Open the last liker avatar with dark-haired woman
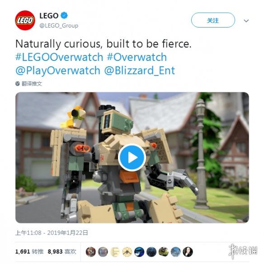Viewport: 264px width, 264px height. point(188,252)
